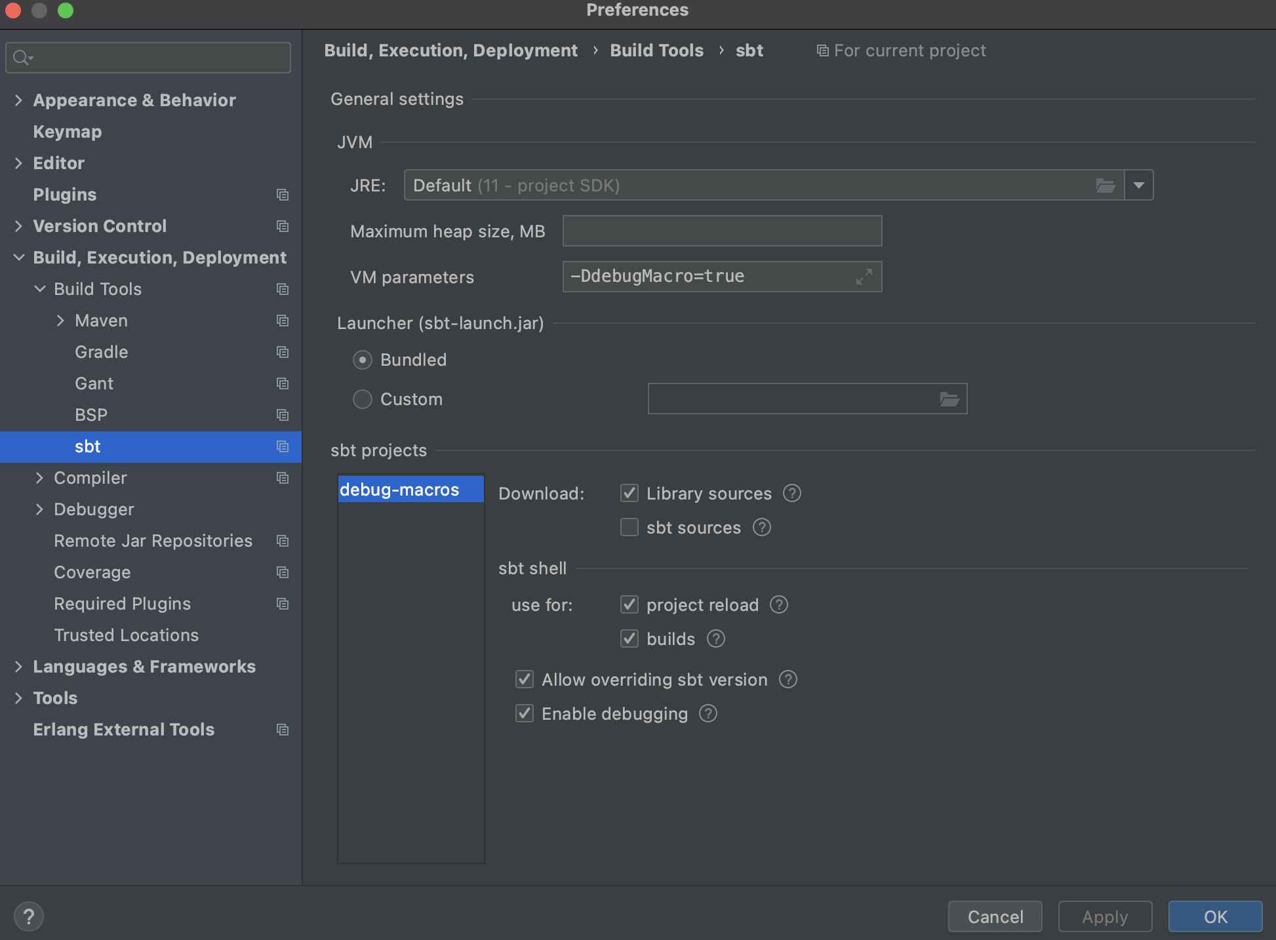Expand Appearance & Behavior section

[x=19, y=100]
